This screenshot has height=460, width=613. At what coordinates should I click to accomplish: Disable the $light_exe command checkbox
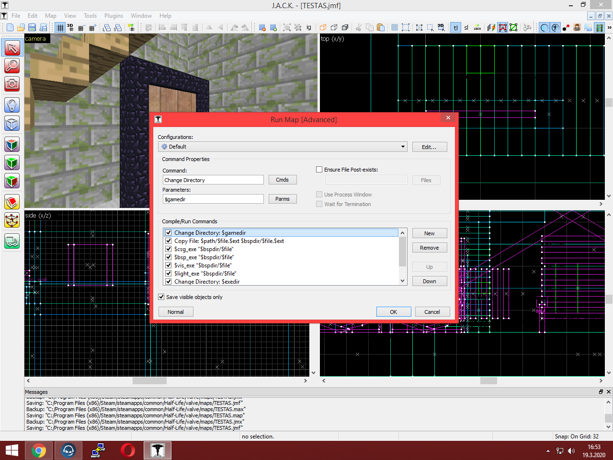click(169, 274)
